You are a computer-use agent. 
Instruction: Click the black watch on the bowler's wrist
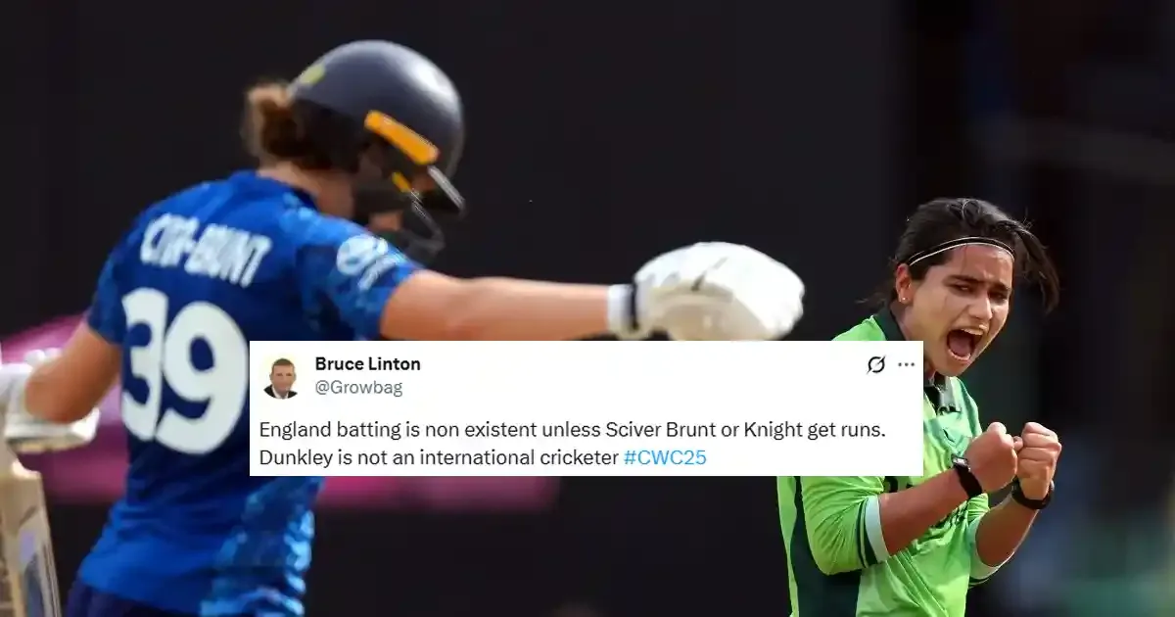[967, 477]
